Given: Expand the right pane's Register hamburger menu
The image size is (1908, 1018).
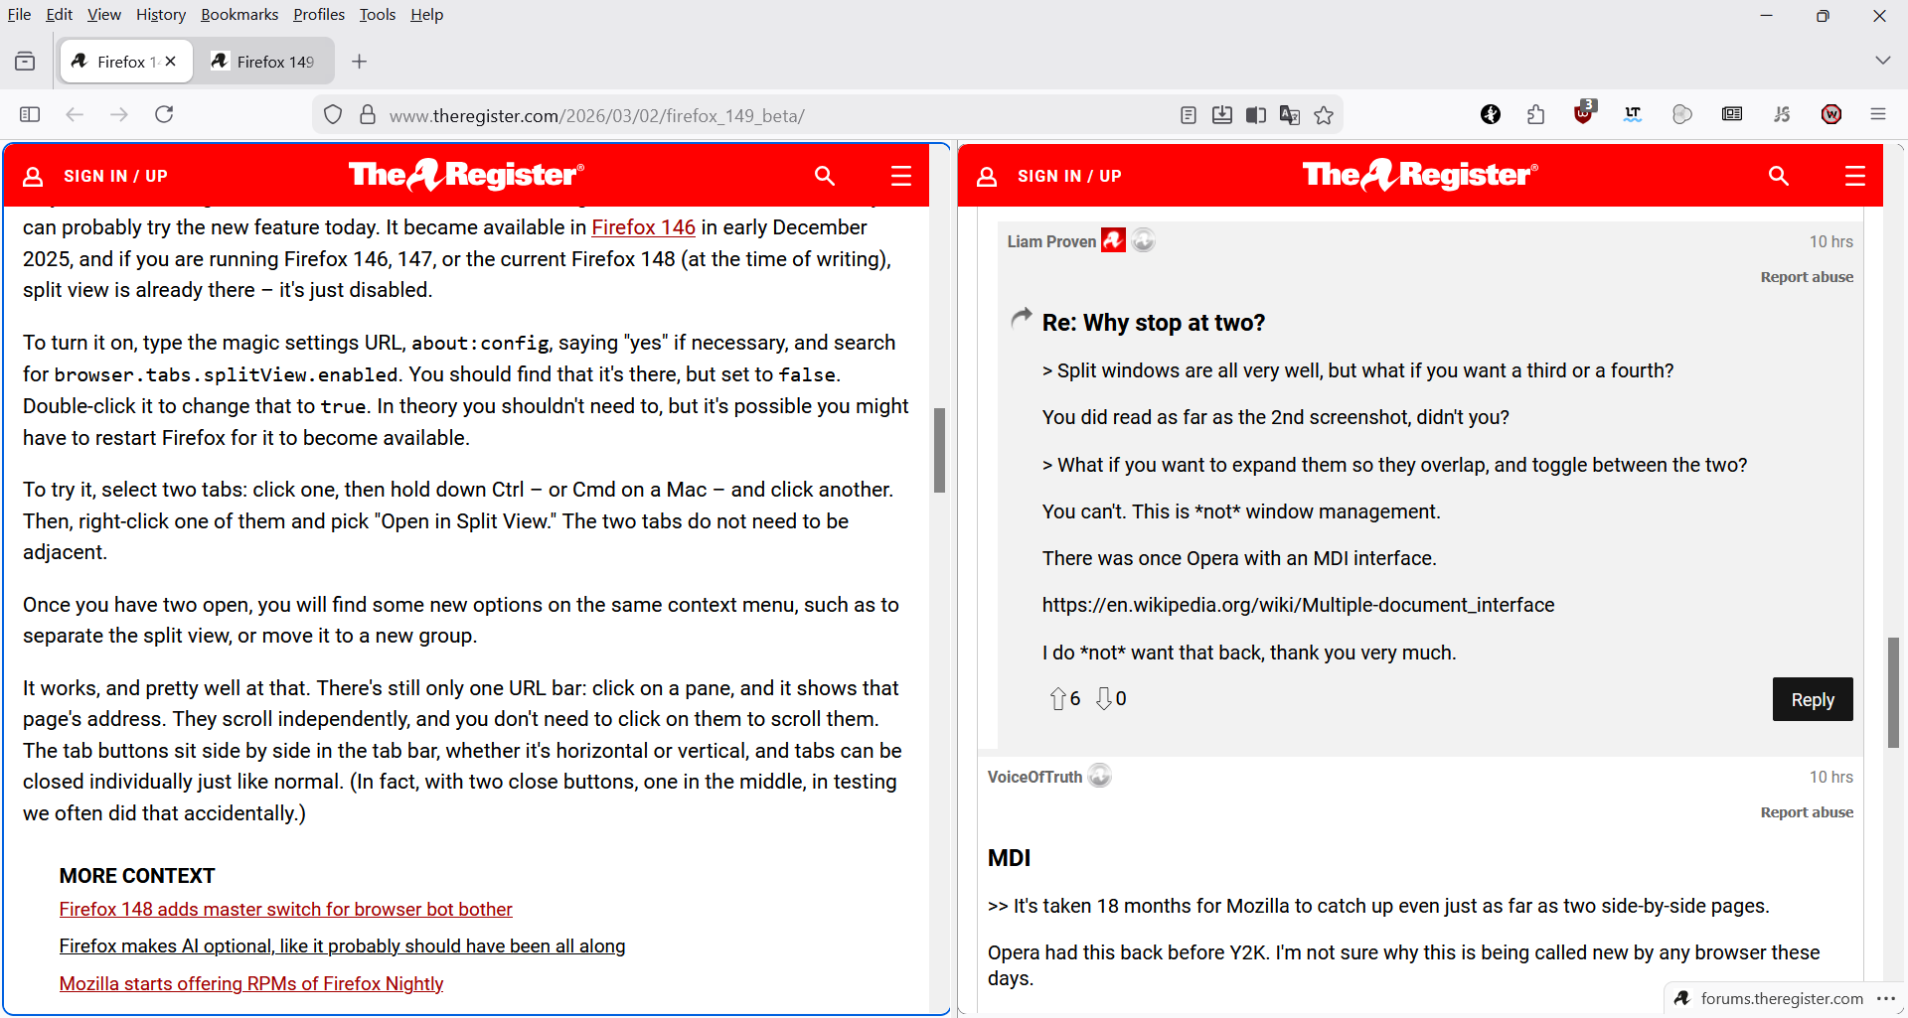Looking at the screenshot, I should tap(1854, 176).
